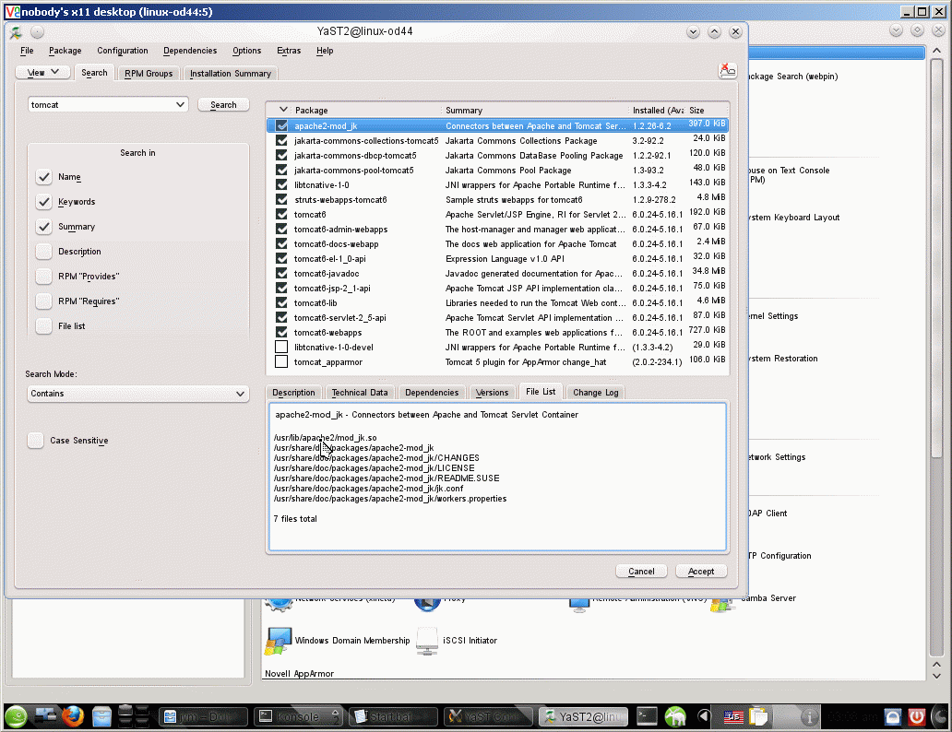Open the clipboard Klipper tray icon

pos(758,717)
